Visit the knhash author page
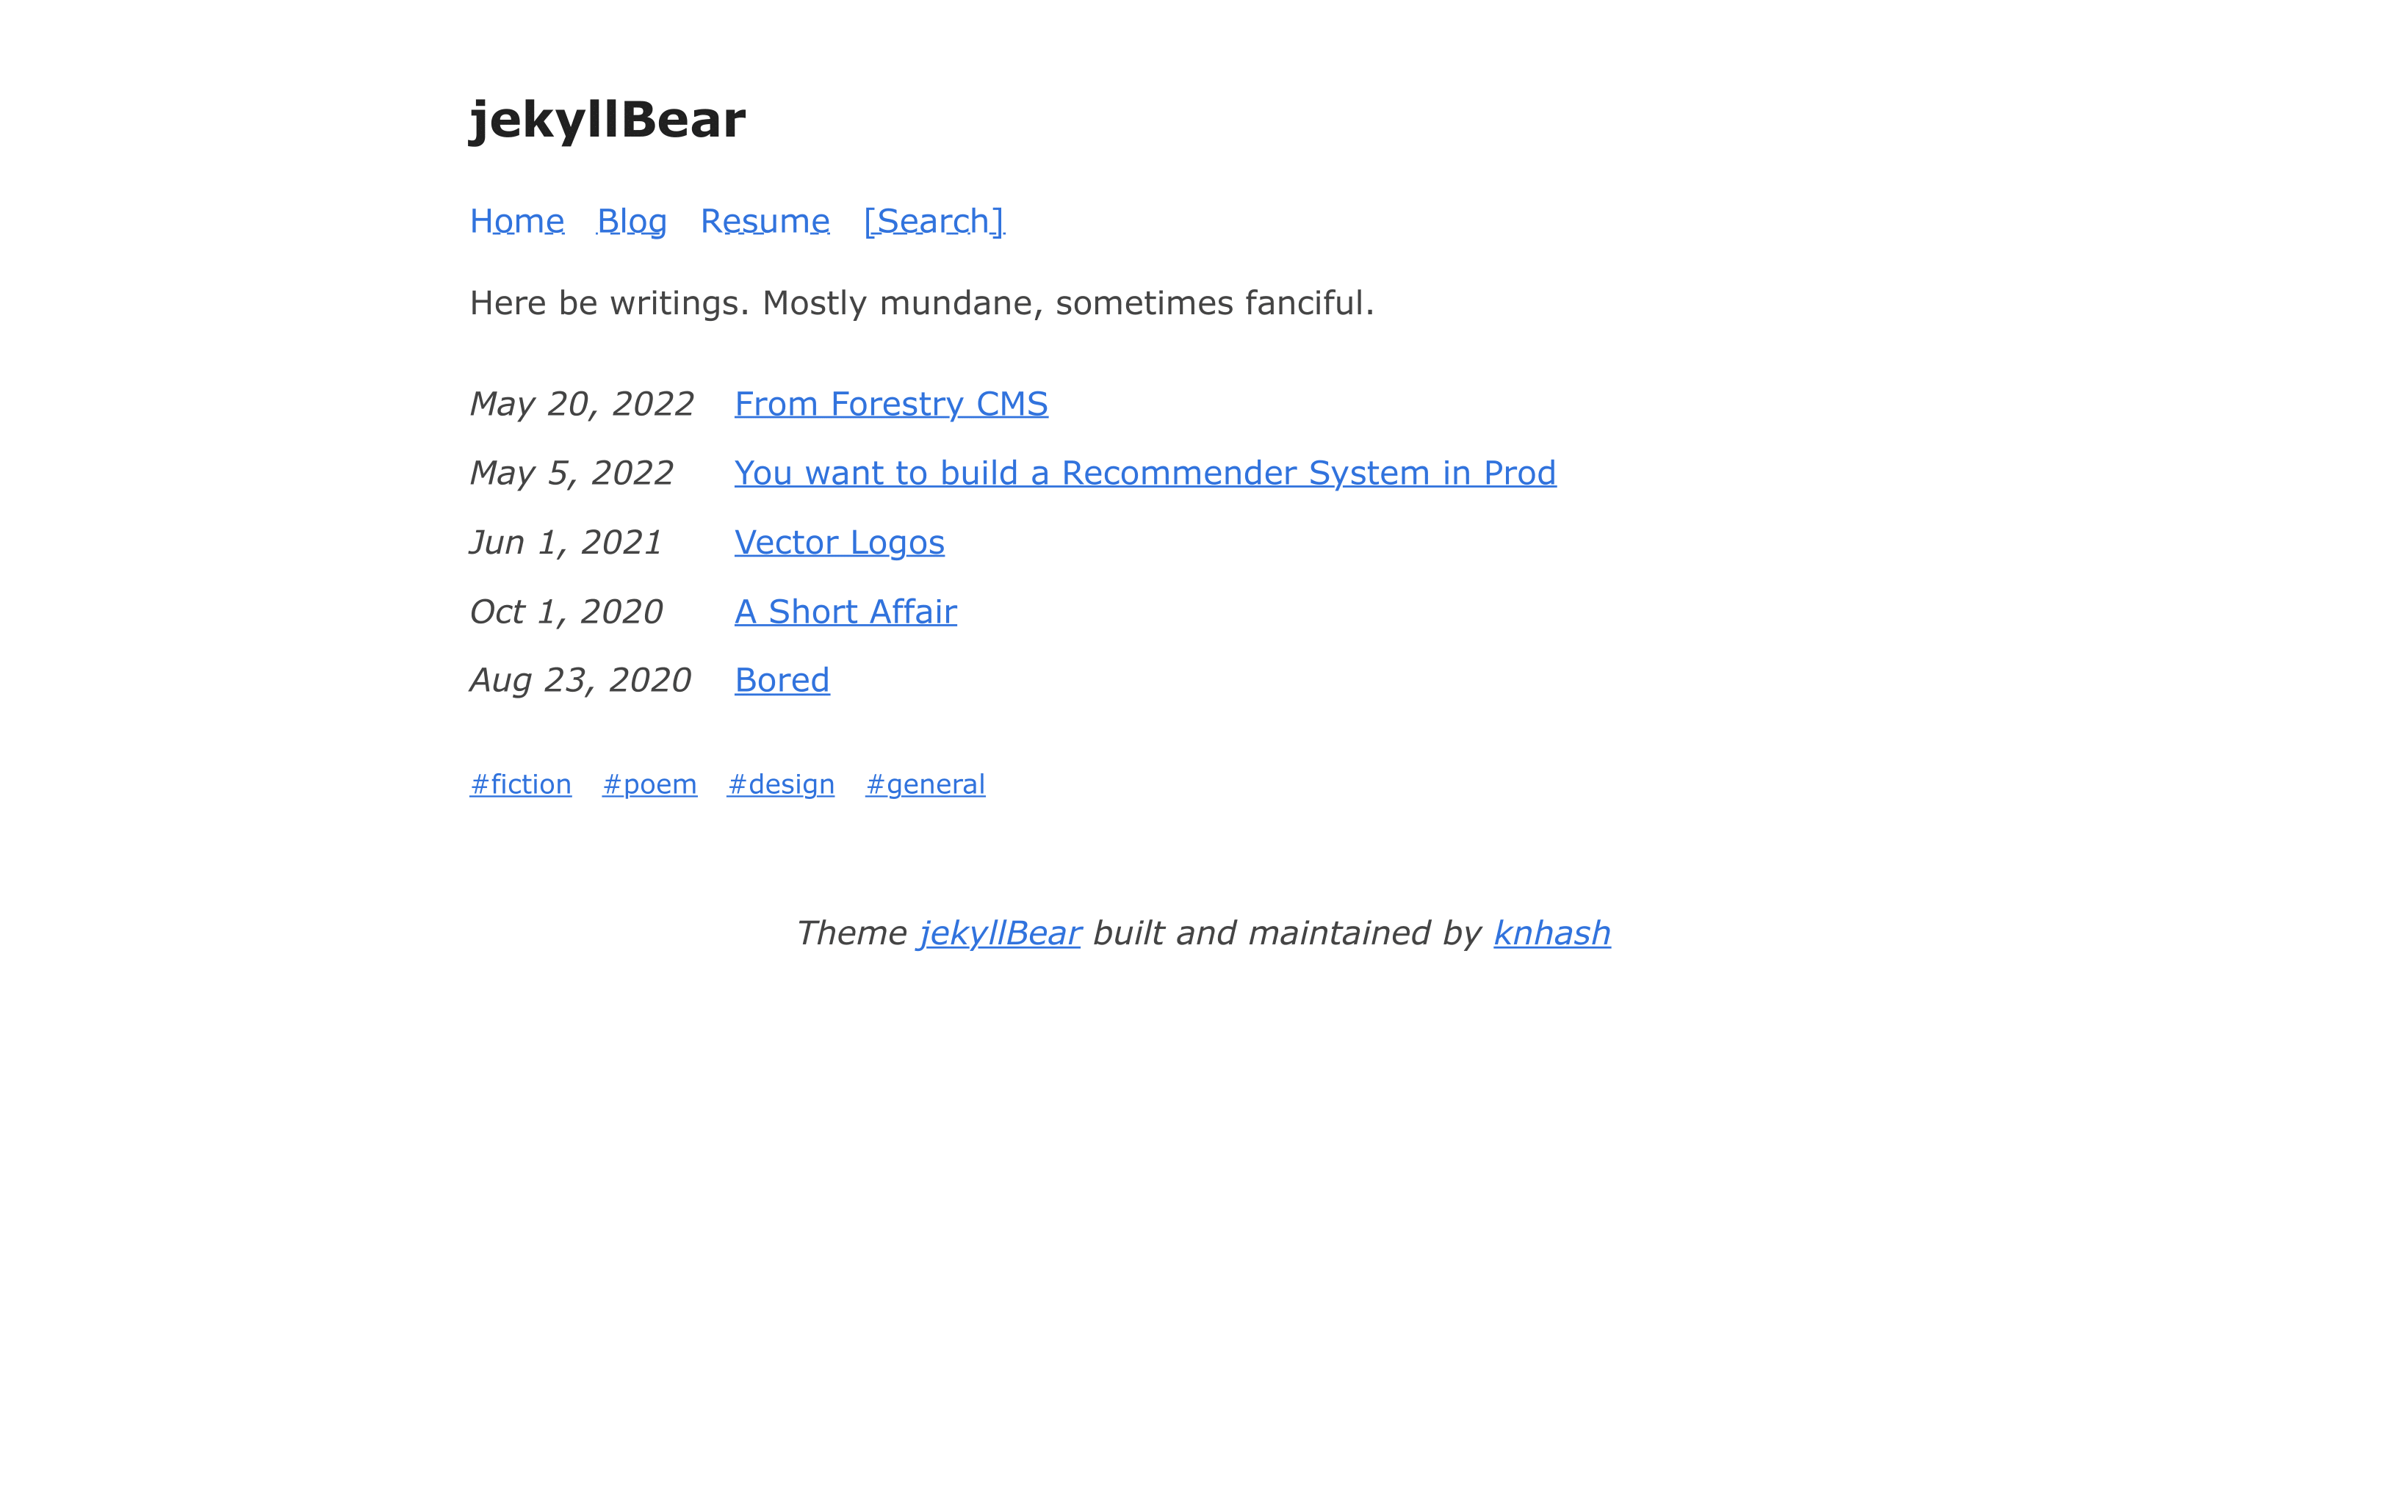The height and width of the screenshot is (1512, 2408). pos(1551,930)
